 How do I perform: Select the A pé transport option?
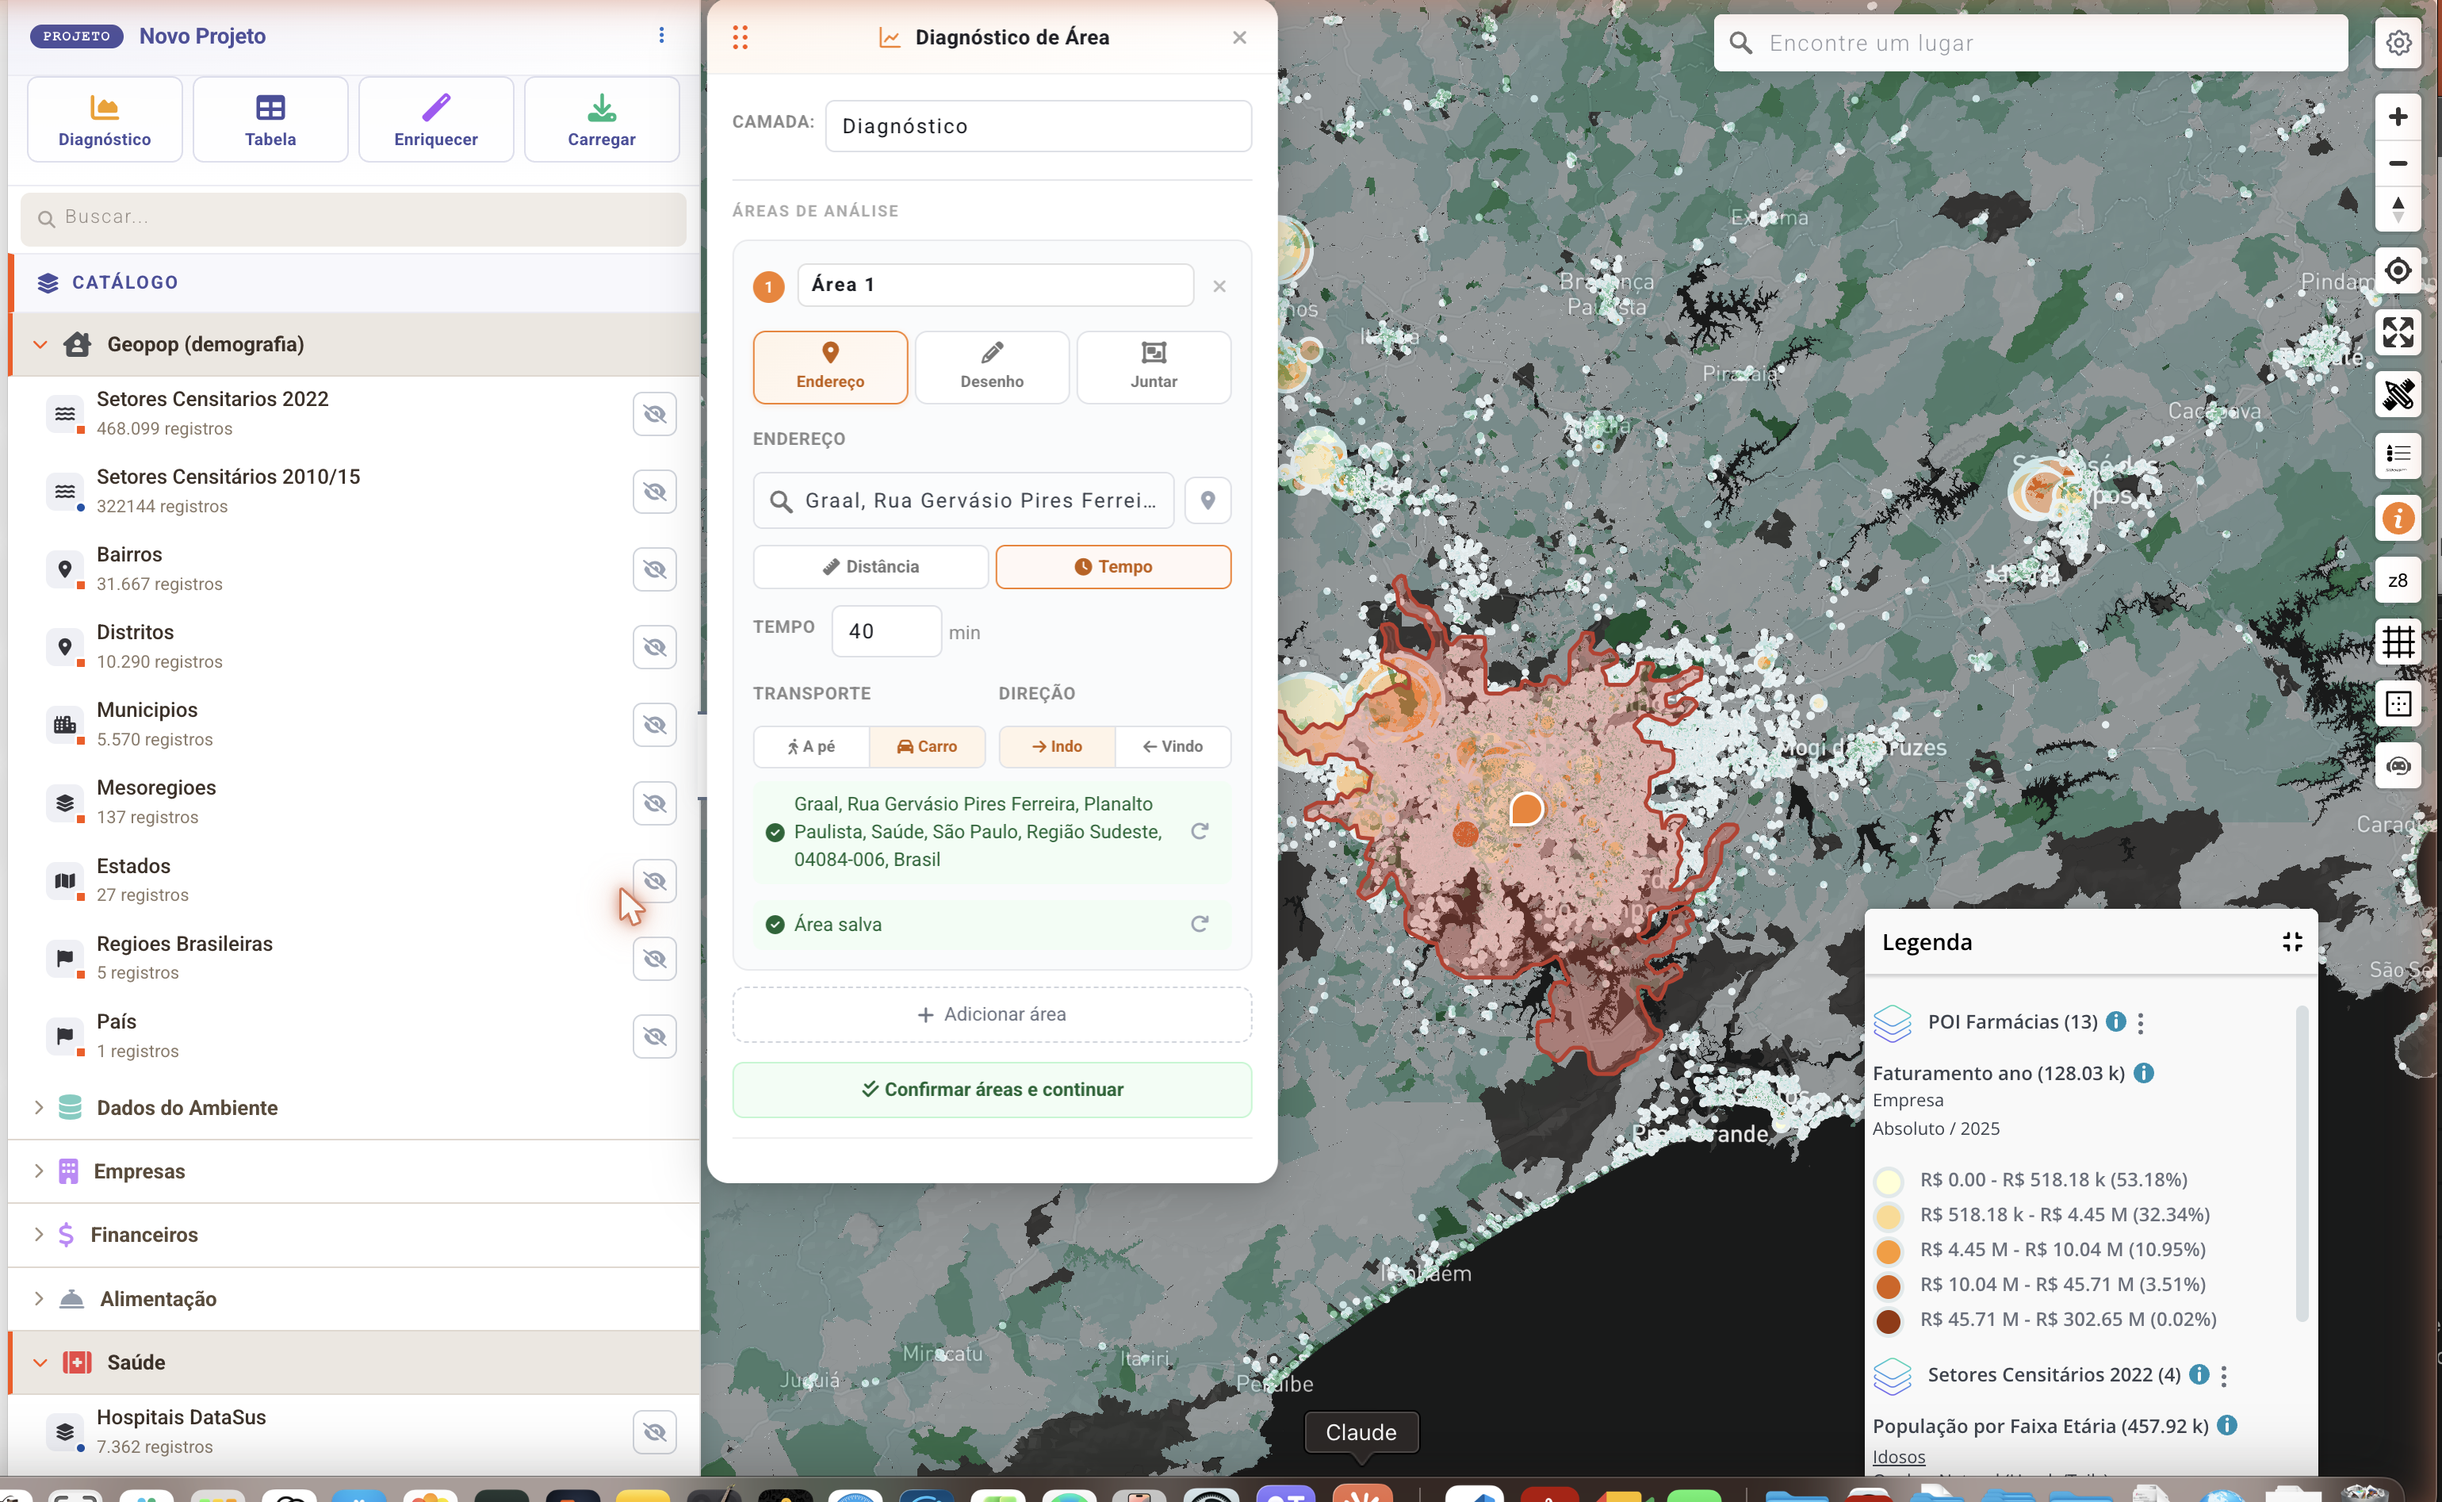point(811,746)
